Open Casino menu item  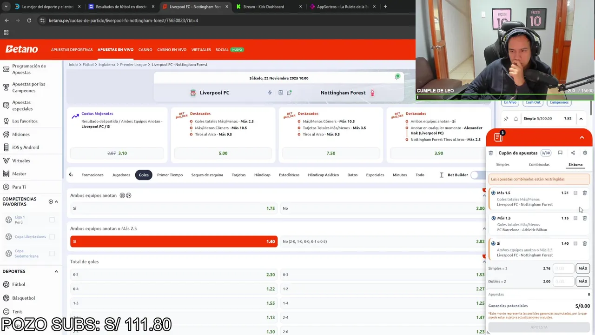(145, 49)
